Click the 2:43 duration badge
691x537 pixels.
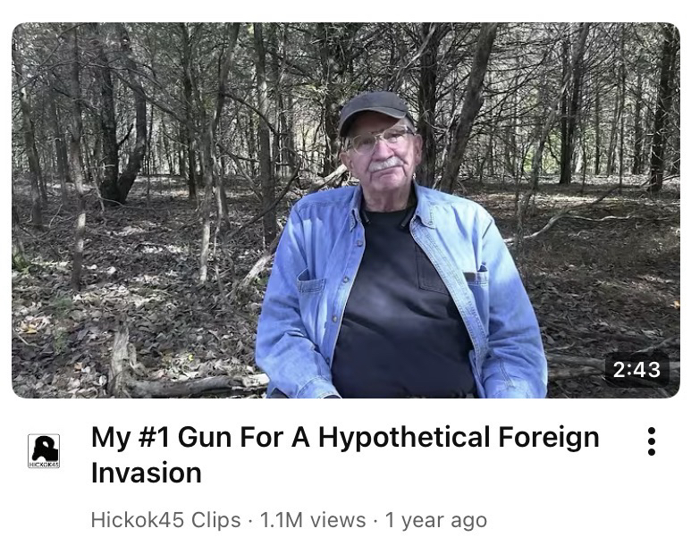pos(636,369)
